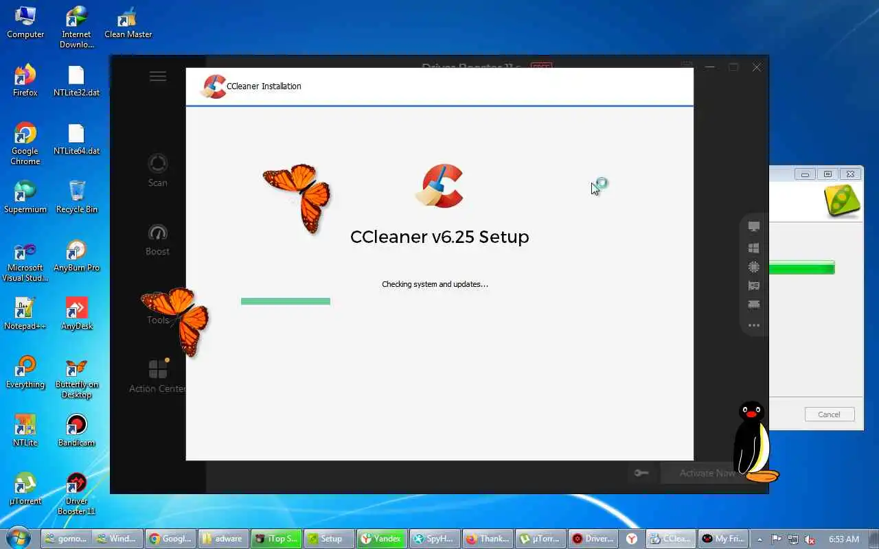Switch to the SpyHunter taskbar button
Viewport: 879px width, 549px height.
coord(434,539)
